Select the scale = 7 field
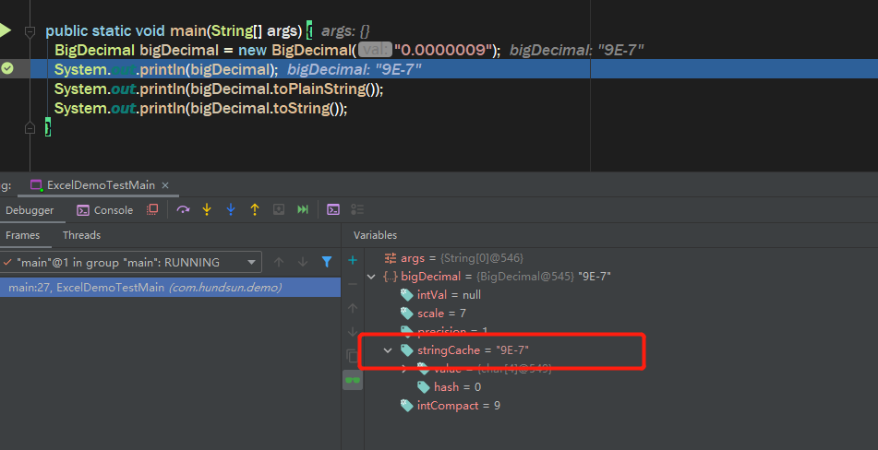This screenshot has width=878, height=450. (433, 313)
